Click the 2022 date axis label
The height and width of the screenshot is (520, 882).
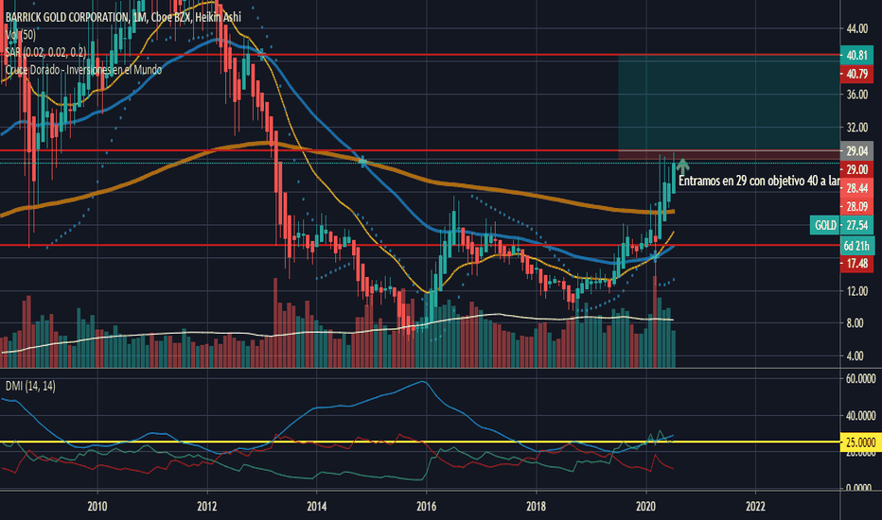755,507
